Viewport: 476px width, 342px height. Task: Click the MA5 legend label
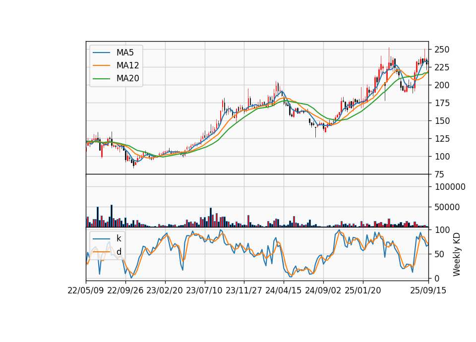[125, 53]
